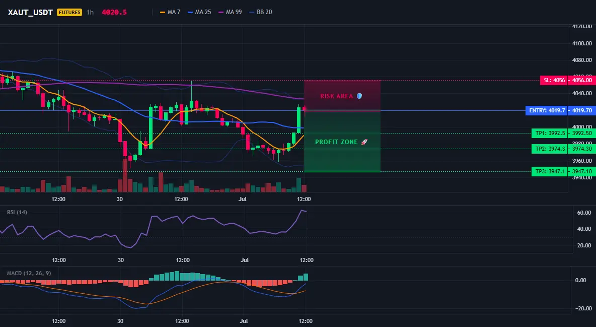Viewport: 596px width, 327px height.
Task: Click the Jul date on main chart axis
Action: click(243, 199)
